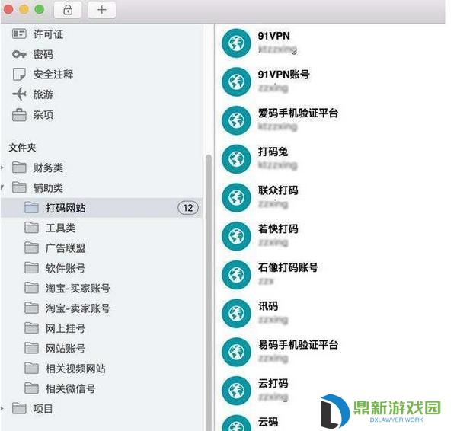
Task: Click the globe icon for 石像打码账号
Action: tap(236, 275)
